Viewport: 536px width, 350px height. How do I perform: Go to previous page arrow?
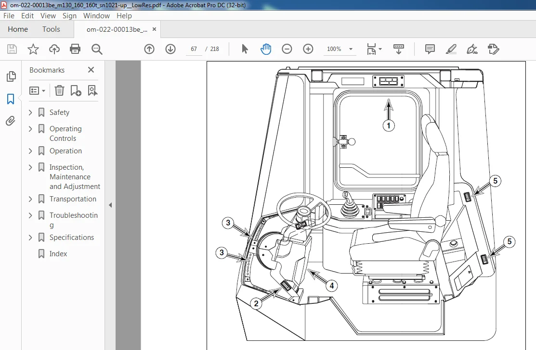pyautogui.click(x=149, y=49)
